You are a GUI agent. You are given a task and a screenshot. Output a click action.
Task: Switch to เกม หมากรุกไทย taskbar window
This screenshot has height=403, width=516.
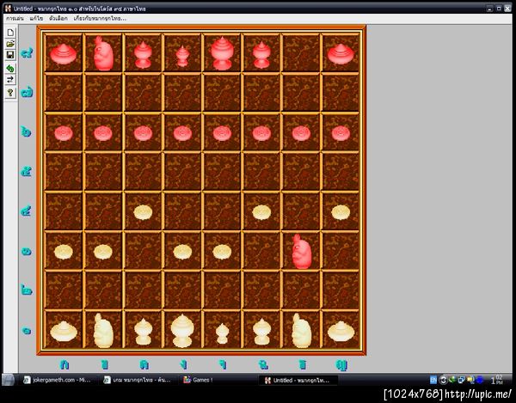(x=138, y=380)
